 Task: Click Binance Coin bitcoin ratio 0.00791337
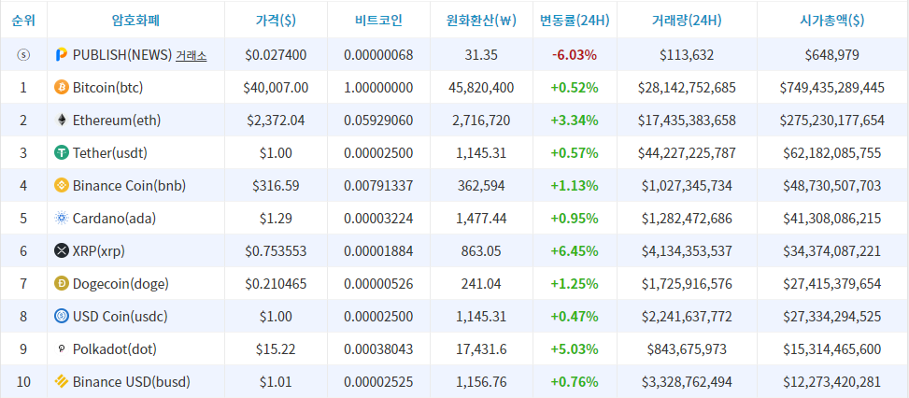(x=378, y=186)
